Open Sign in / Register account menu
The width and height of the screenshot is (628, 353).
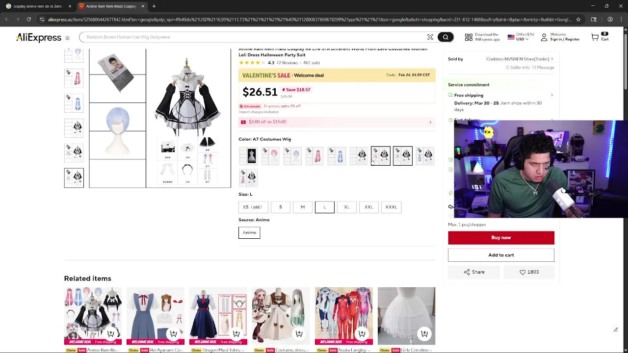tap(560, 37)
